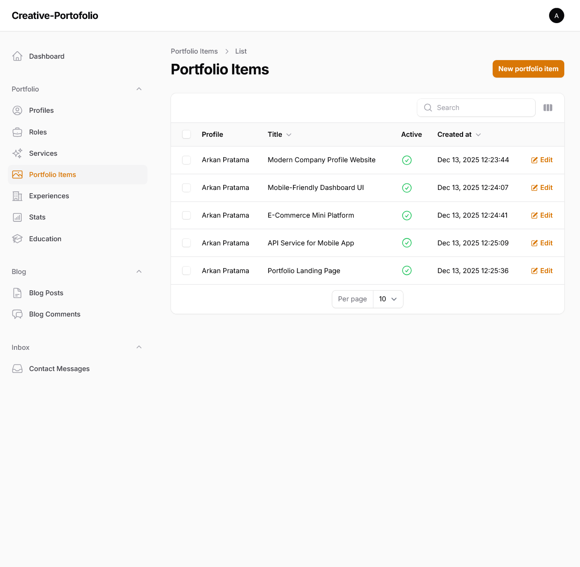The width and height of the screenshot is (580, 567).
Task: Click the Experiences building icon
Action: [17, 196]
